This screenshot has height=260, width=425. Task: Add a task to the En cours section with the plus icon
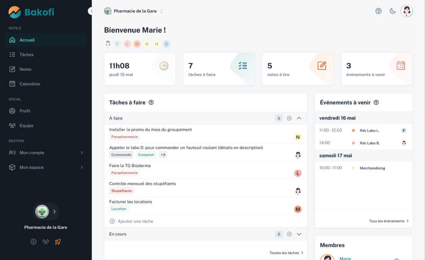coord(289,234)
